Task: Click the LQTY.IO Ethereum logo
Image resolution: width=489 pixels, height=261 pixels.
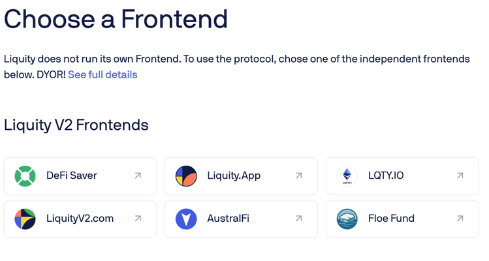Action: tap(347, 176)
